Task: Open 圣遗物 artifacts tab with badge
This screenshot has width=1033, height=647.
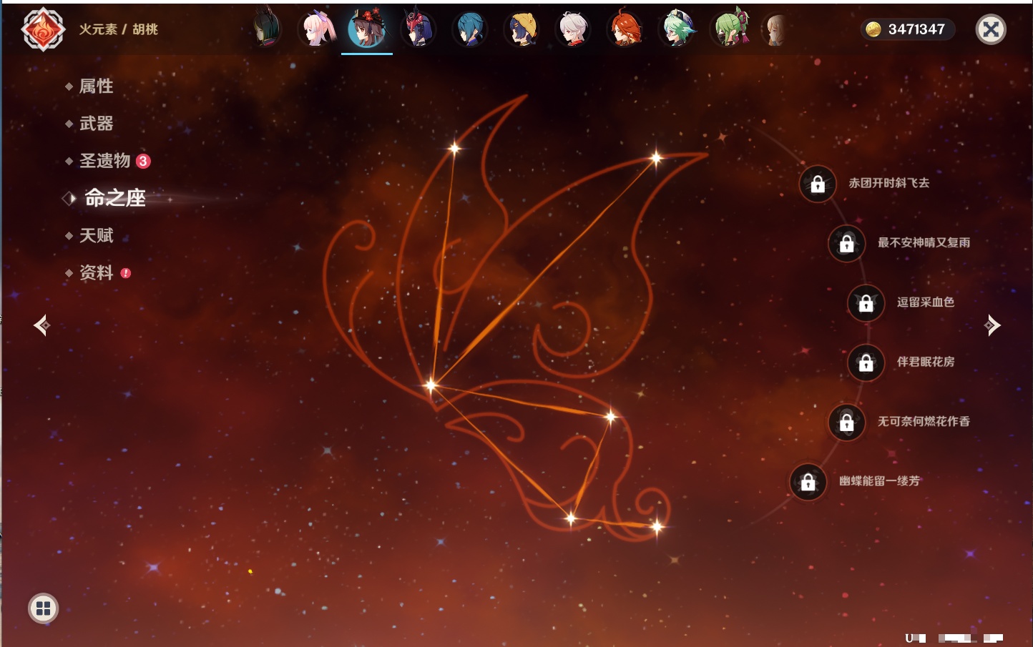Action: [105, 161]
